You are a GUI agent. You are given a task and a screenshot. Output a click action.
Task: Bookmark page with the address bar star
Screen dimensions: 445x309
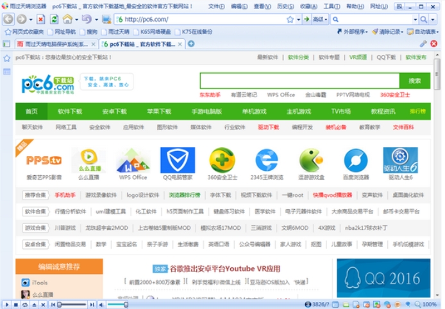290,19
